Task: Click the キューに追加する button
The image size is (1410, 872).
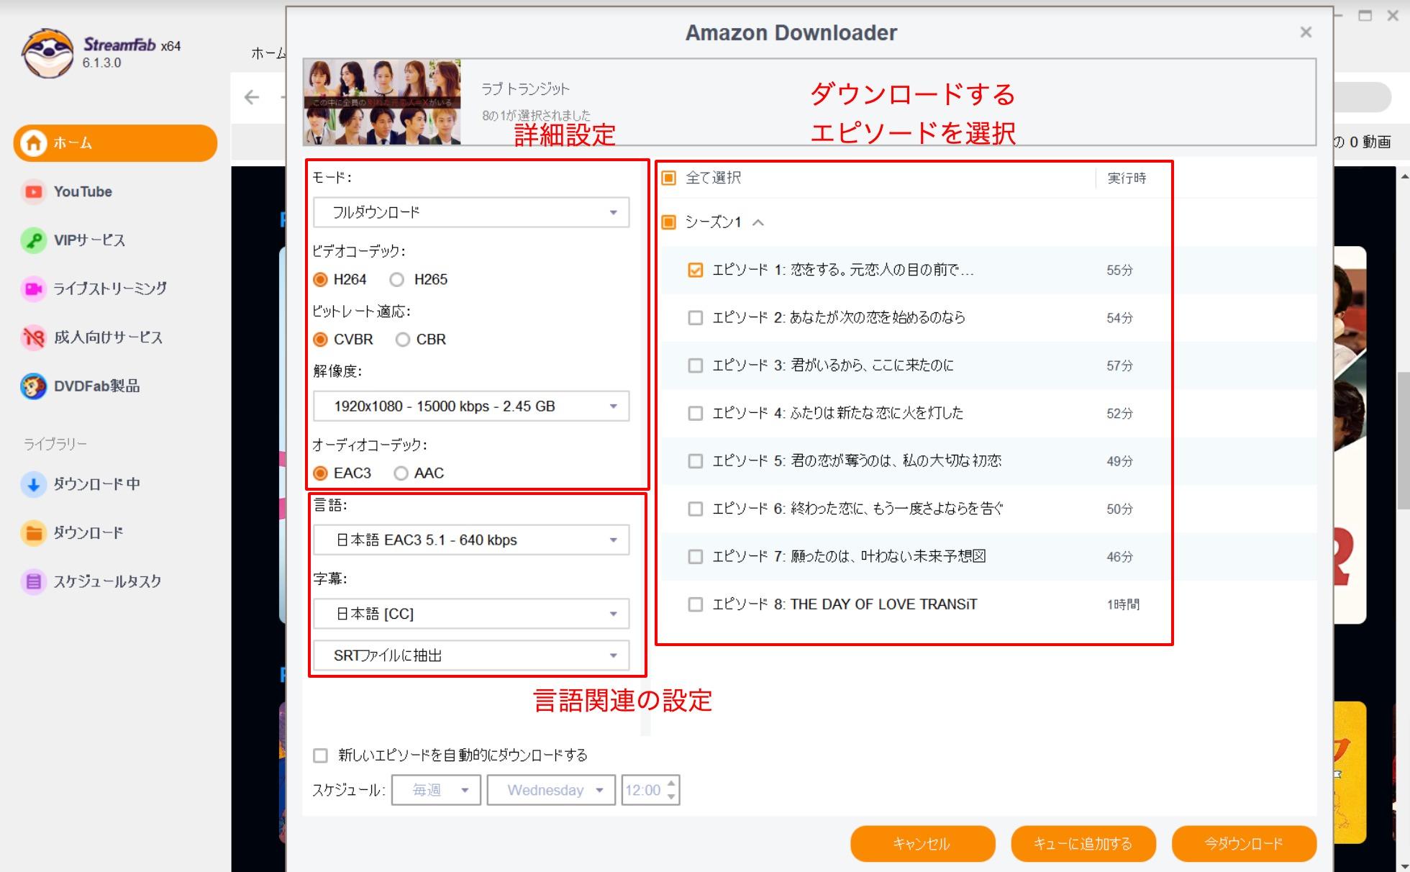Action: 1083,843
